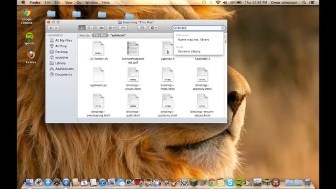Open Firefox desktop shortcut
This screenshot has height=189, width=336.
30,57
